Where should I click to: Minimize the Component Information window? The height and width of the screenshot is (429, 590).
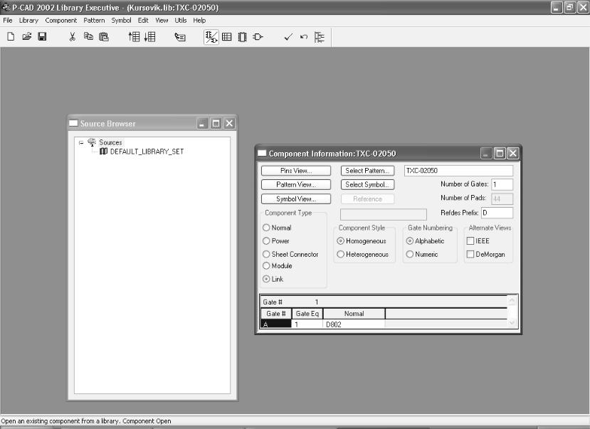point(486,153)
